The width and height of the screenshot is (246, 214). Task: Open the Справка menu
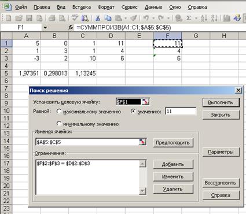point(197,7)
